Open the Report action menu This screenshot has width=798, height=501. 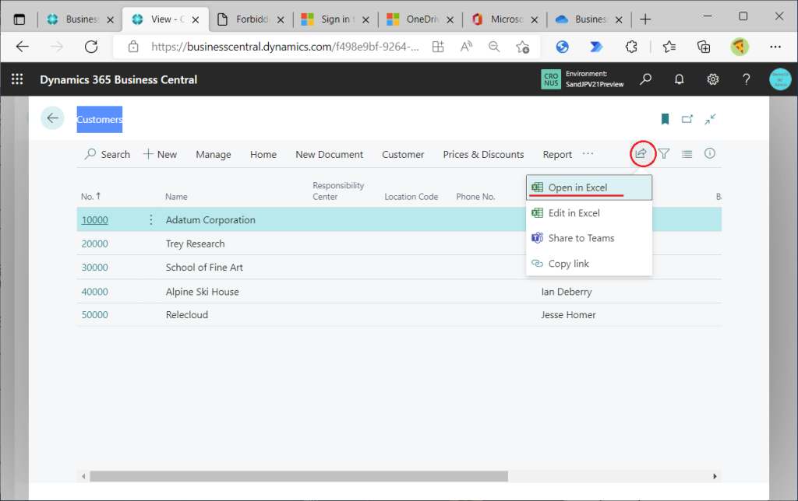557,154
